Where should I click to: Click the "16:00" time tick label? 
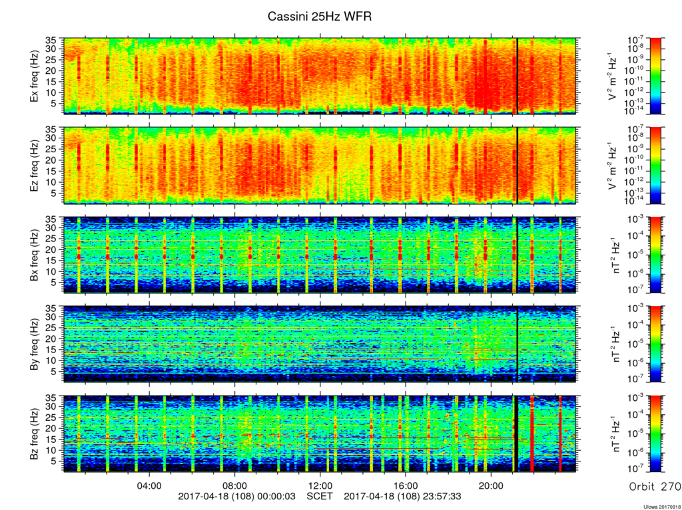[406, 485]
